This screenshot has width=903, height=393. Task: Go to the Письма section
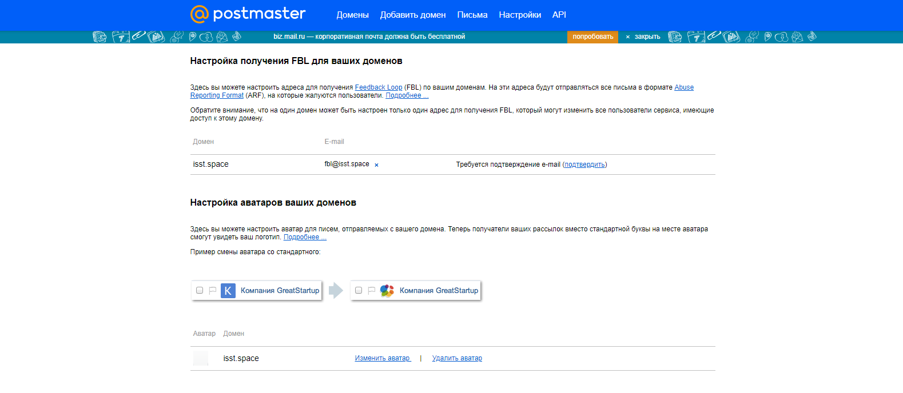coord(472,15)
